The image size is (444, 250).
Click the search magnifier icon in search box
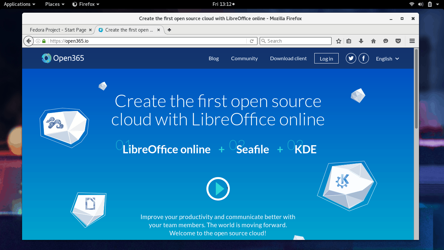click(264, 41)
